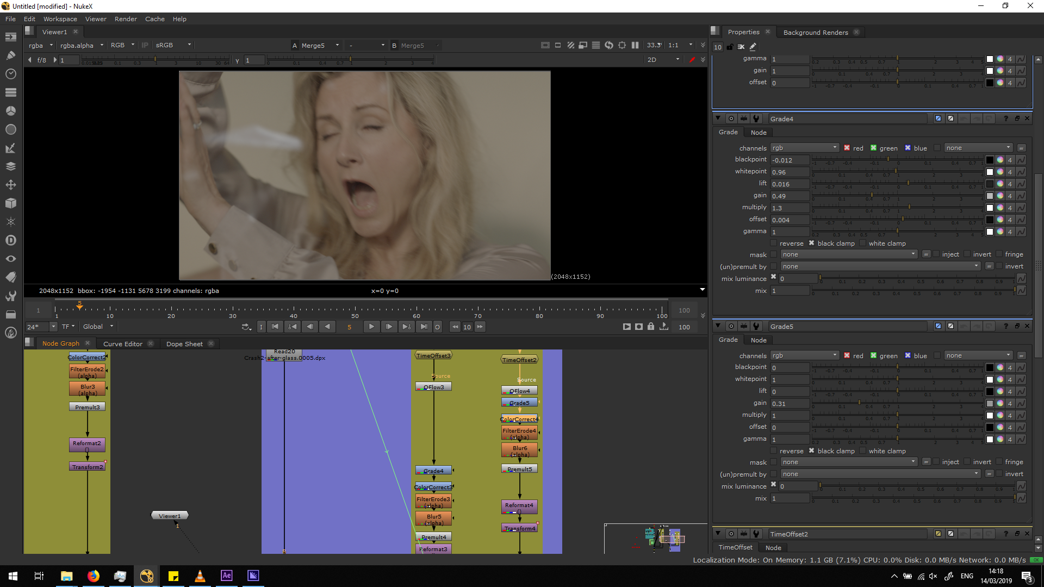This screenshot has height=587, width=1044.
Task: Click the viewer refresh icon
Action: (x=608, y=45)
